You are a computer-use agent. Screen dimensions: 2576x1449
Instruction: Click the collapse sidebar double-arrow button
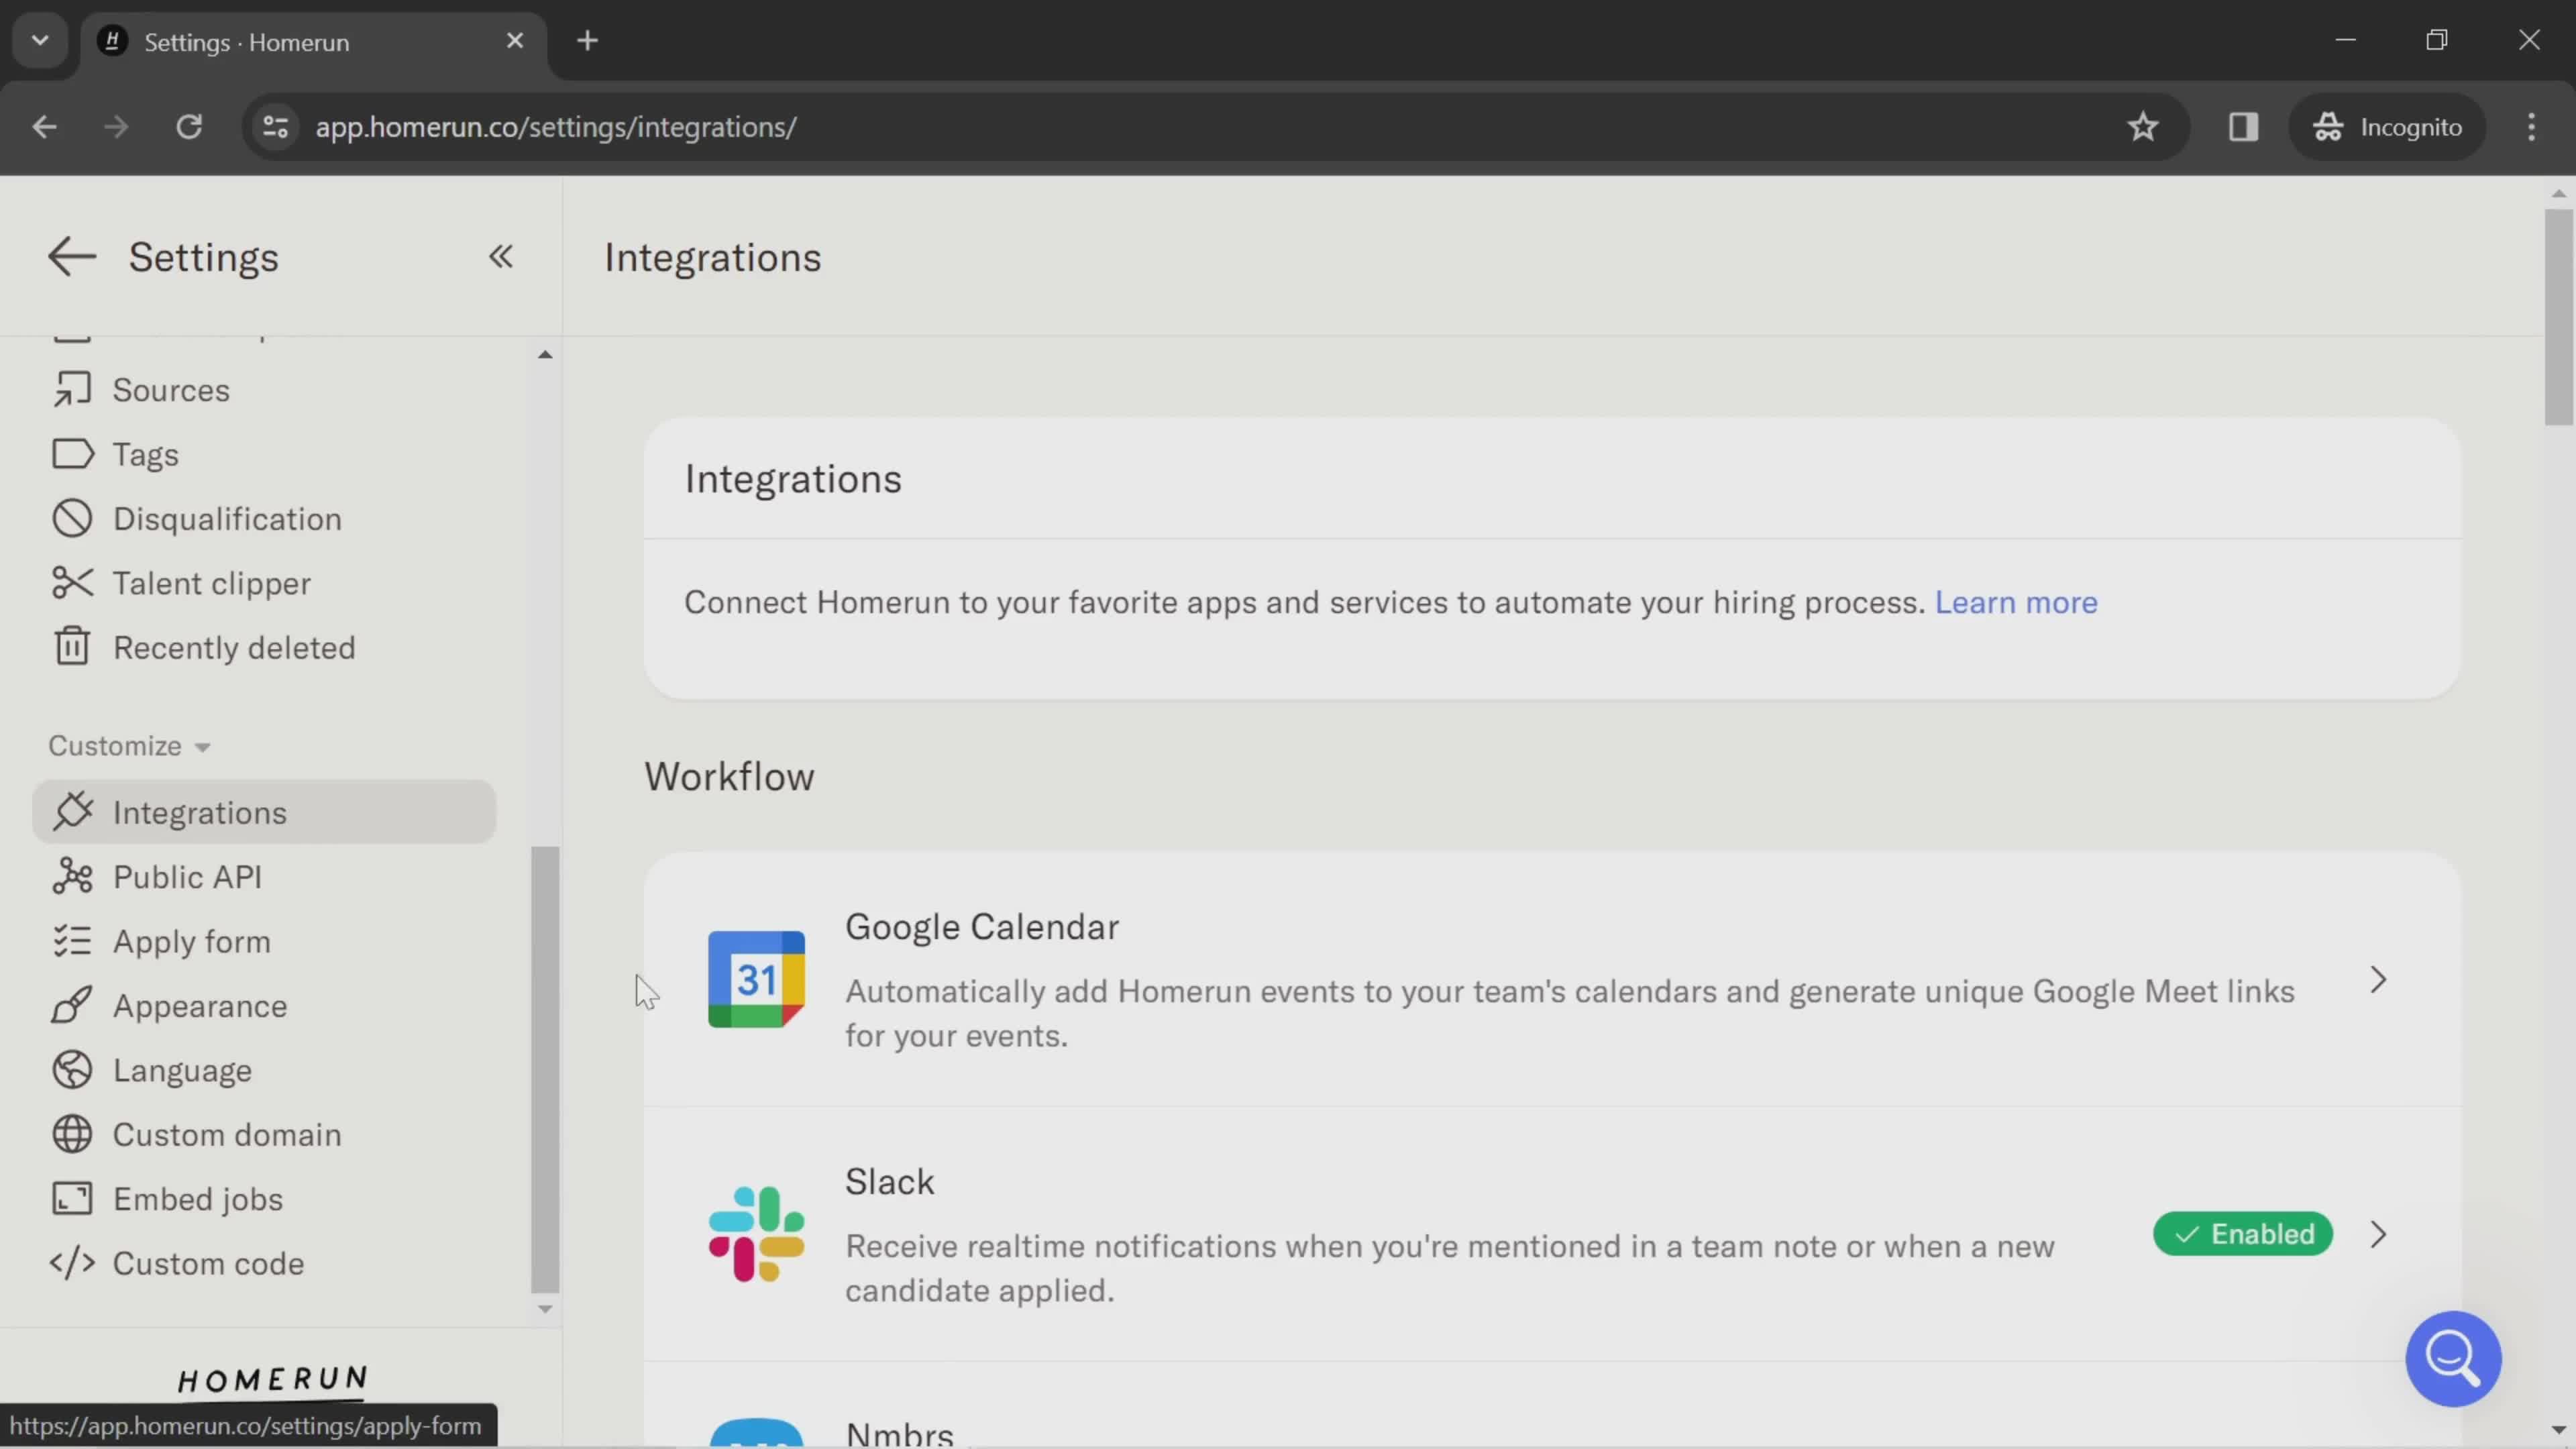[500, 255]
